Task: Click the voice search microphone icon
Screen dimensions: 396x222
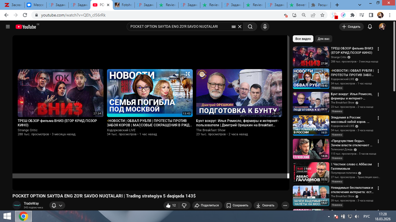Action: point(264,27)
